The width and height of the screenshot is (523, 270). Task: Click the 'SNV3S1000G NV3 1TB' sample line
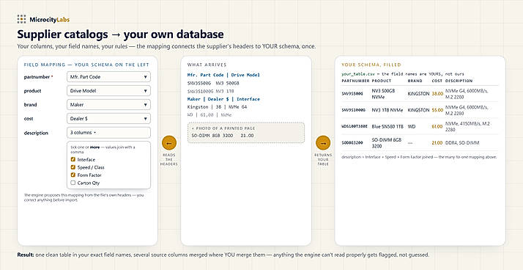210,91
